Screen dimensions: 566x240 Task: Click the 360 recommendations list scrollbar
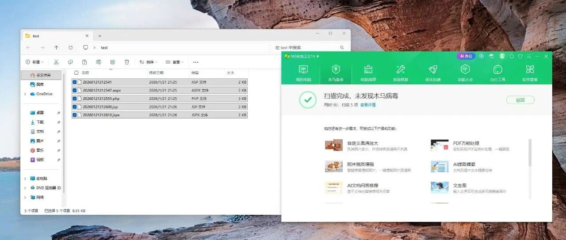(530, 153)
